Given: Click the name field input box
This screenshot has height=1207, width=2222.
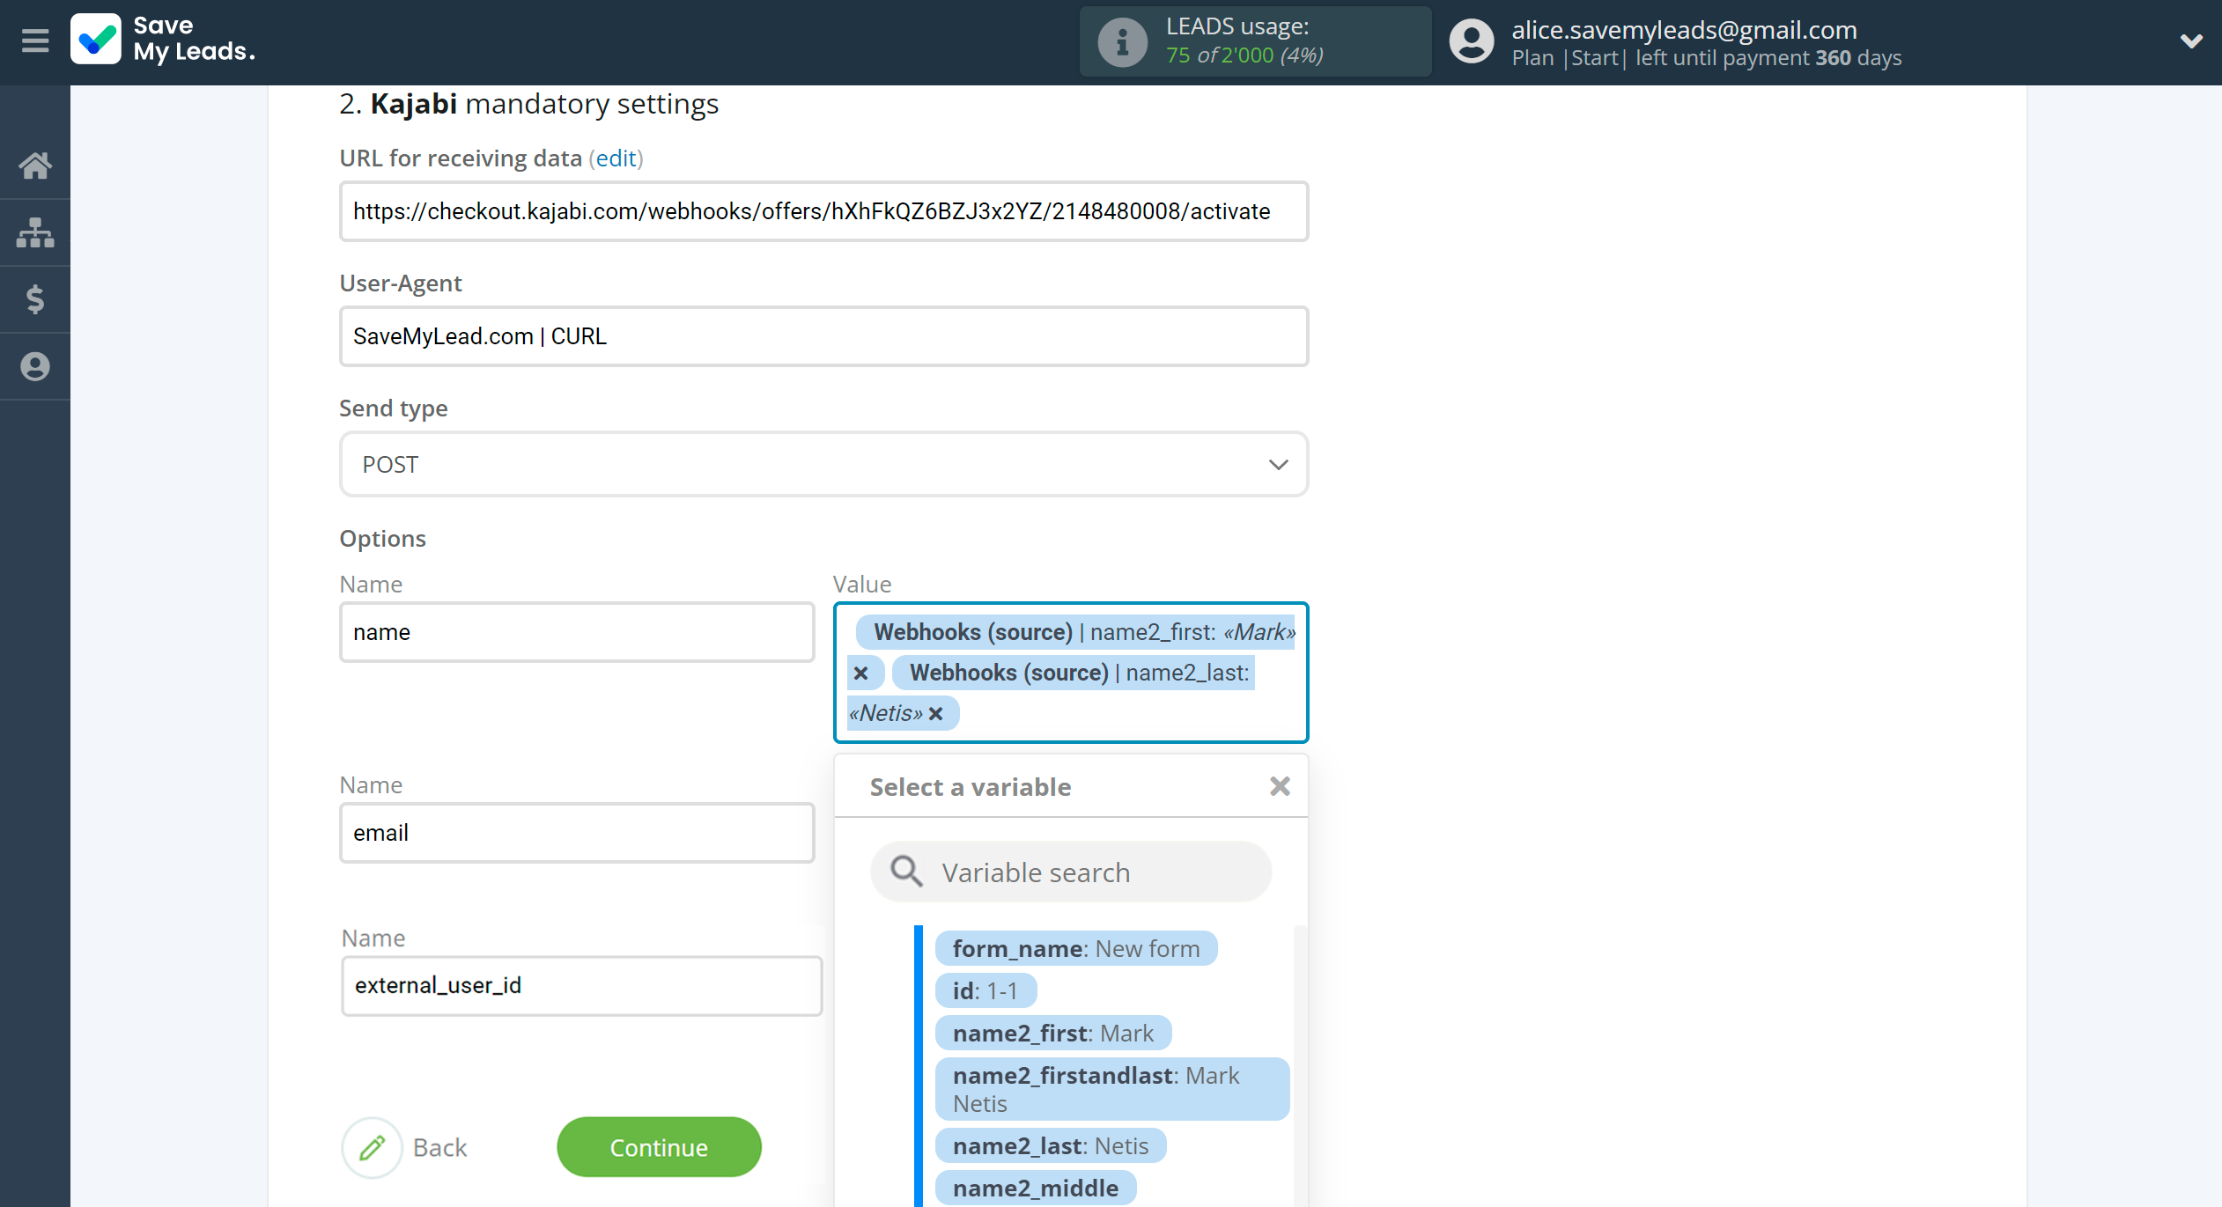Looking at the screenshot, I should click(578, 632).
